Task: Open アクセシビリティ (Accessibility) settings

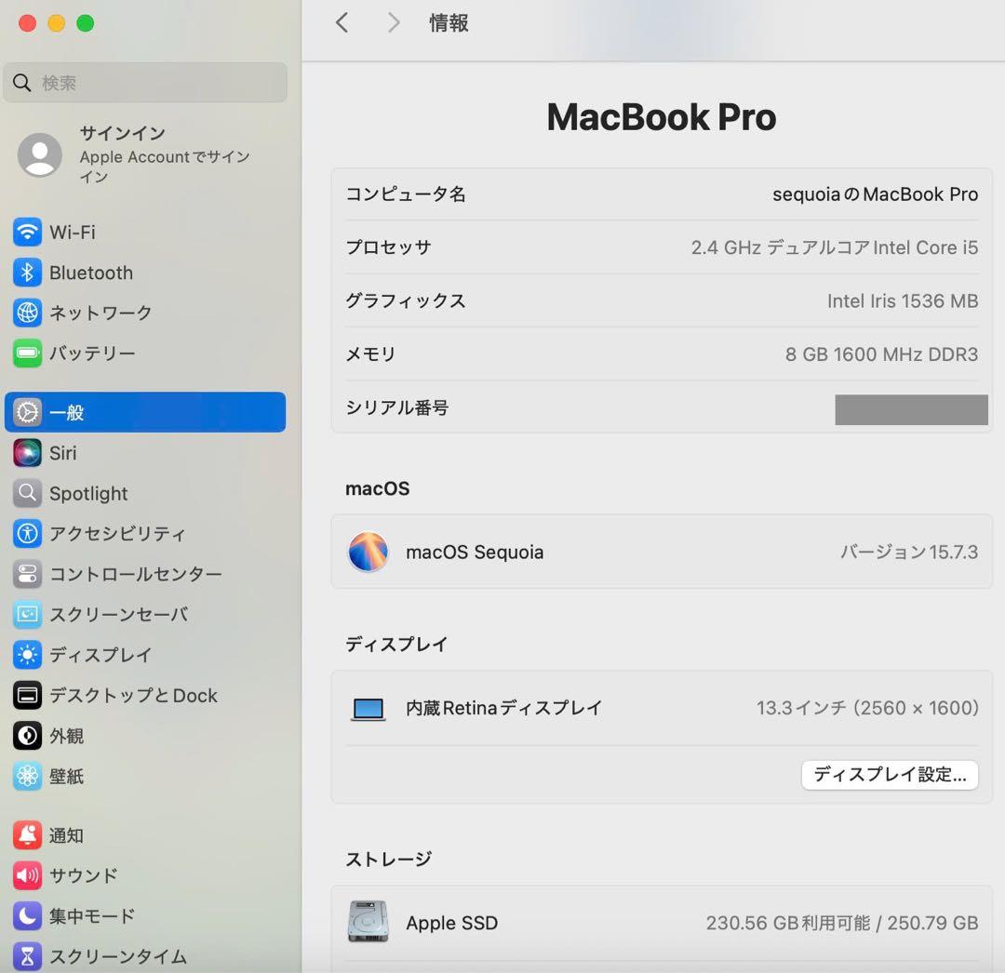Action: pyautogui.click(x=28, y=534)
